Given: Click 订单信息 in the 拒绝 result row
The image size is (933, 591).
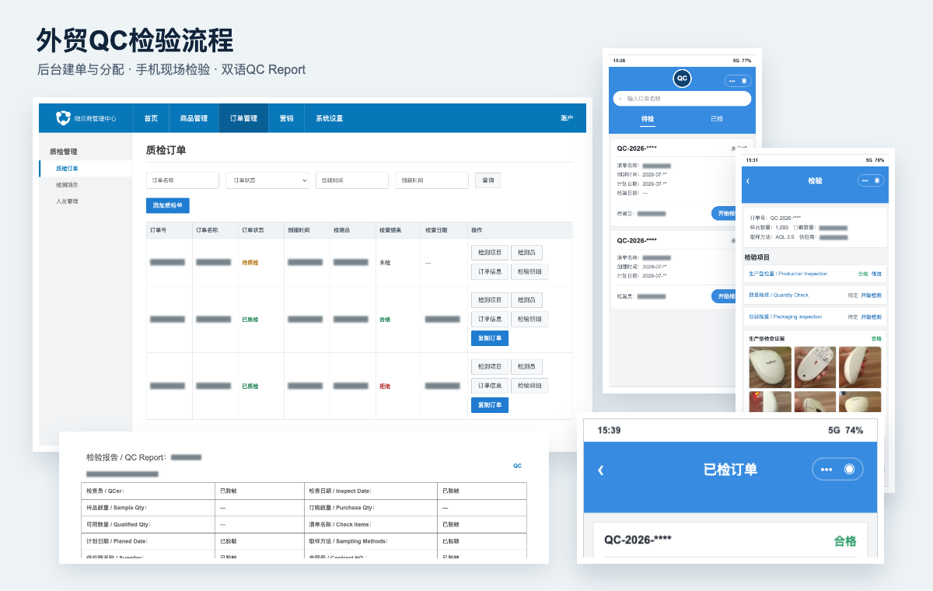Looking at the screenshot, I should tap(490, 386).
